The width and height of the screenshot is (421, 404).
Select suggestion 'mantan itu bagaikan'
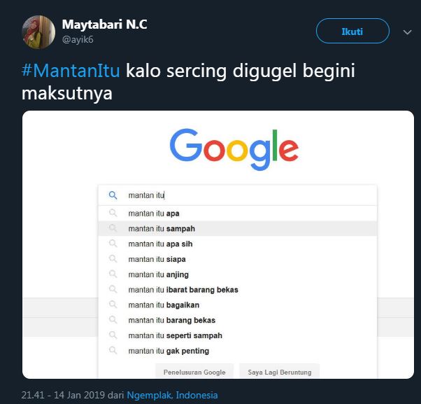[164, 305]
